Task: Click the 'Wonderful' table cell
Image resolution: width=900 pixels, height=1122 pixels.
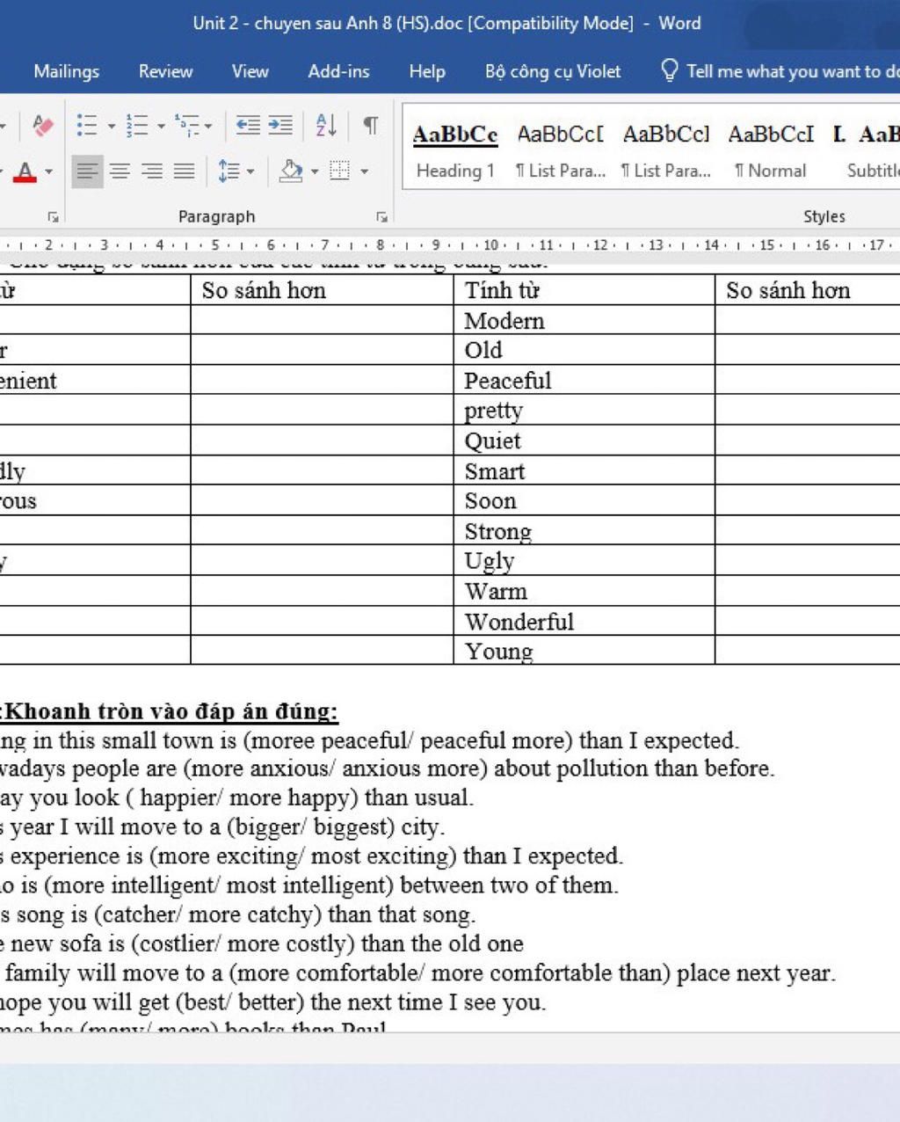Action: tap(584, 621)
